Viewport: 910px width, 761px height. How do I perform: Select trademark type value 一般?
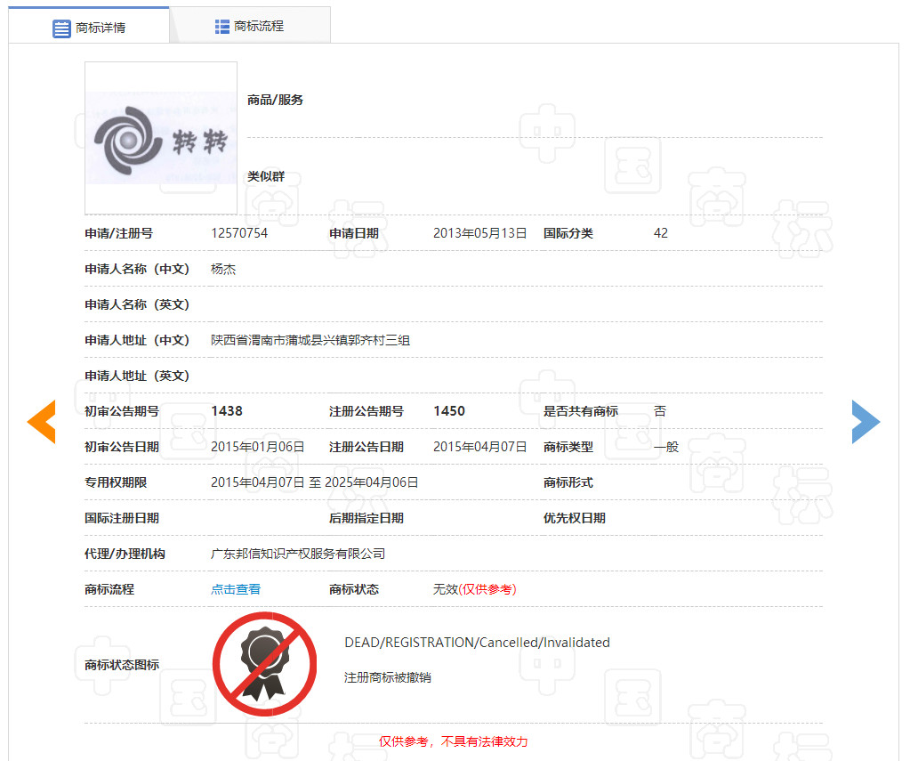[x=666, y=447]
